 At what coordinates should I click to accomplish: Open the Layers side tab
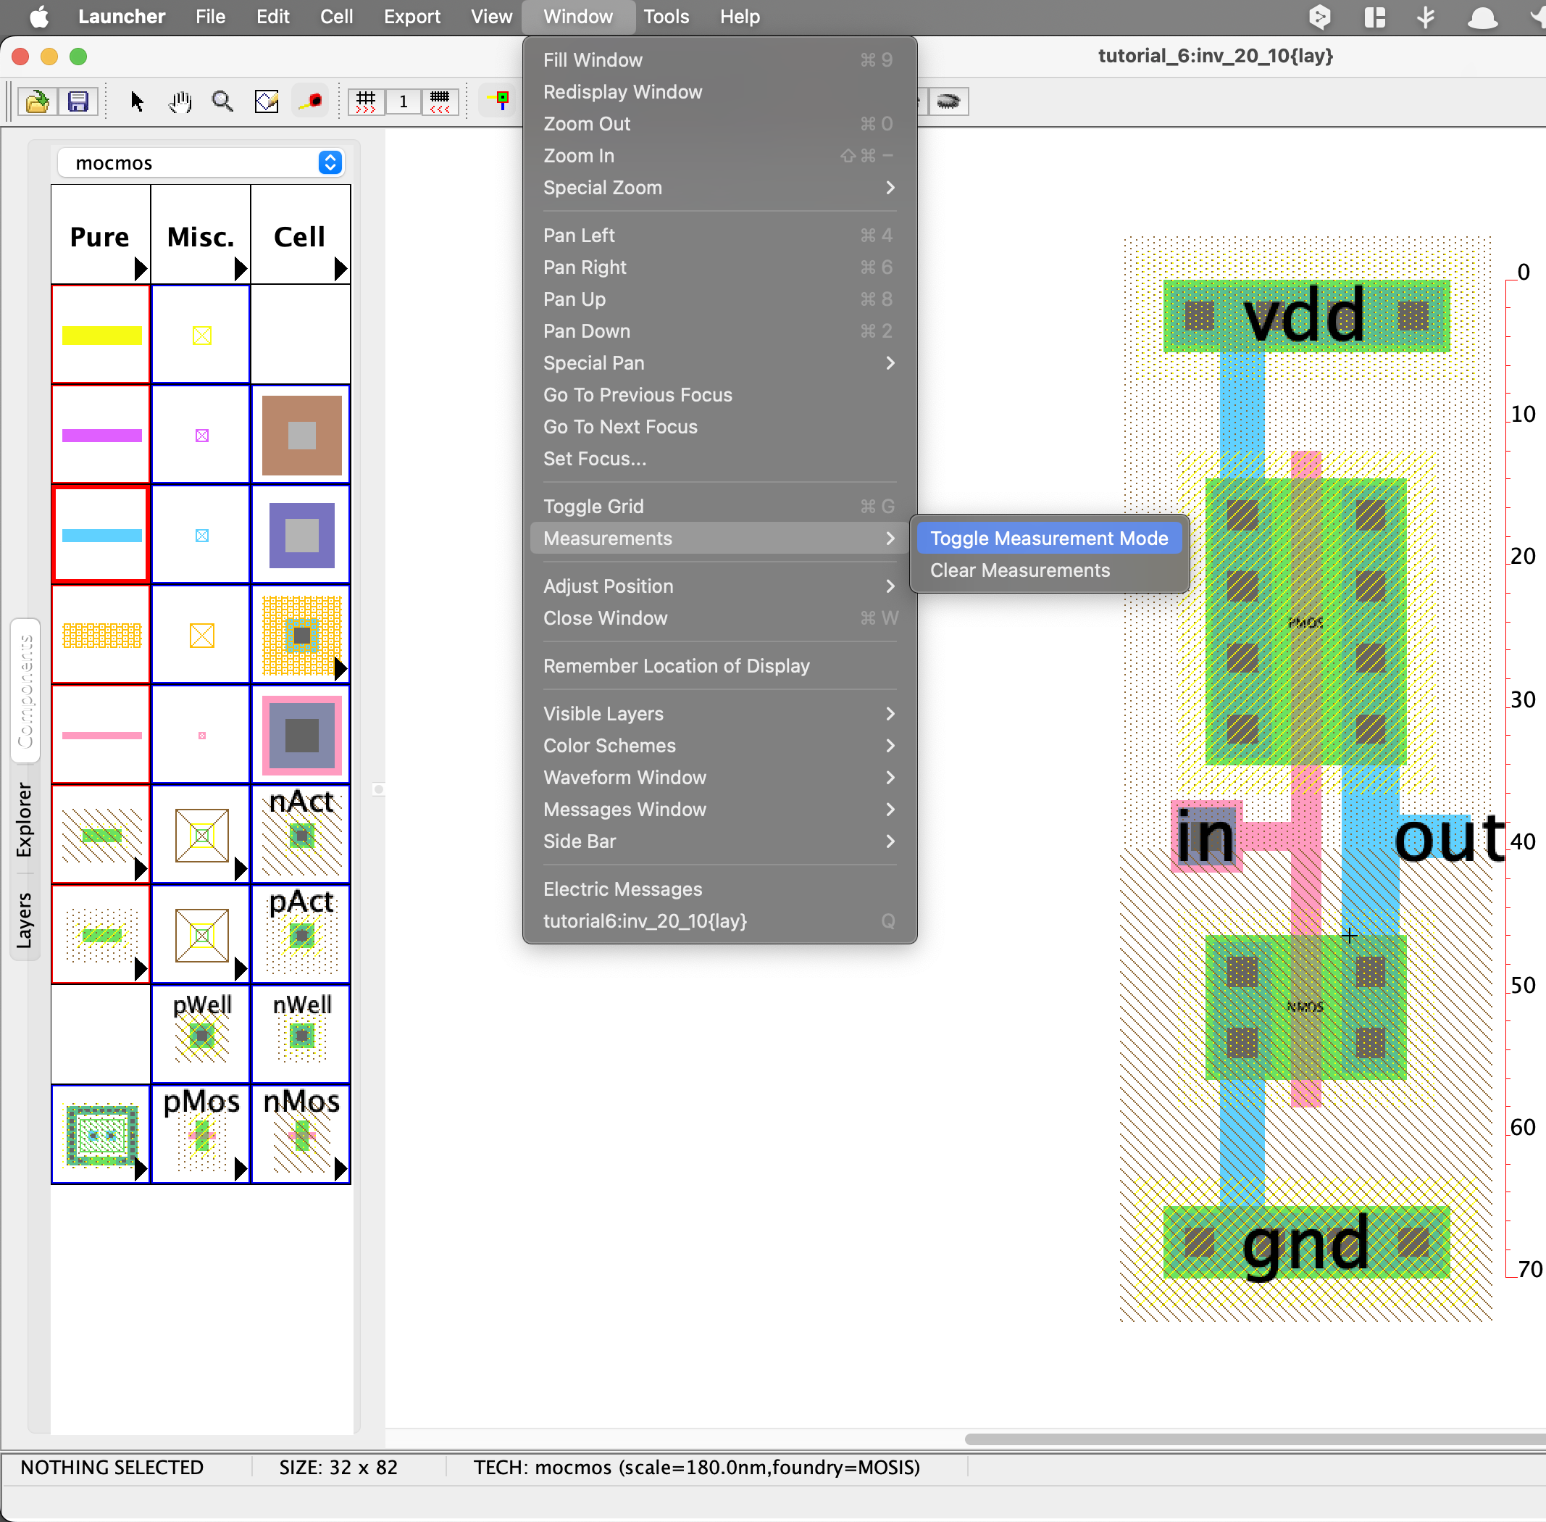coord(25,920)
